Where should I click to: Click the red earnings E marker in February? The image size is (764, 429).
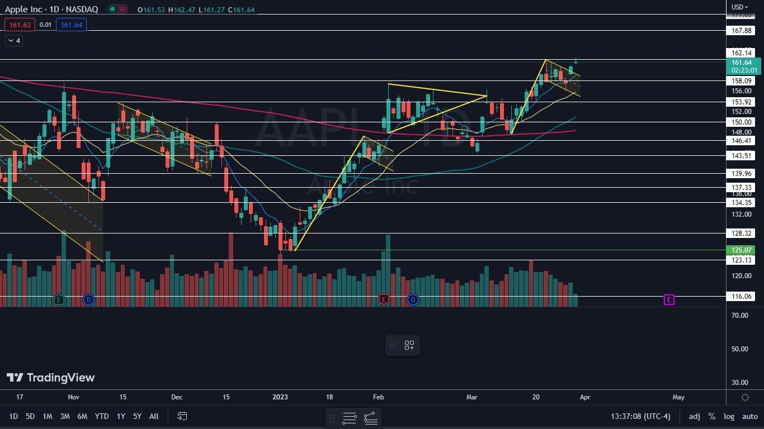tap(384, 300)
